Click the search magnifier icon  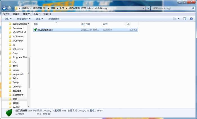193,8
